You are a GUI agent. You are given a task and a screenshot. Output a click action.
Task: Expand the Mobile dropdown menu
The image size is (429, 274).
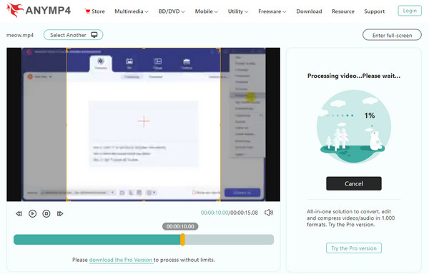[207, 11]
